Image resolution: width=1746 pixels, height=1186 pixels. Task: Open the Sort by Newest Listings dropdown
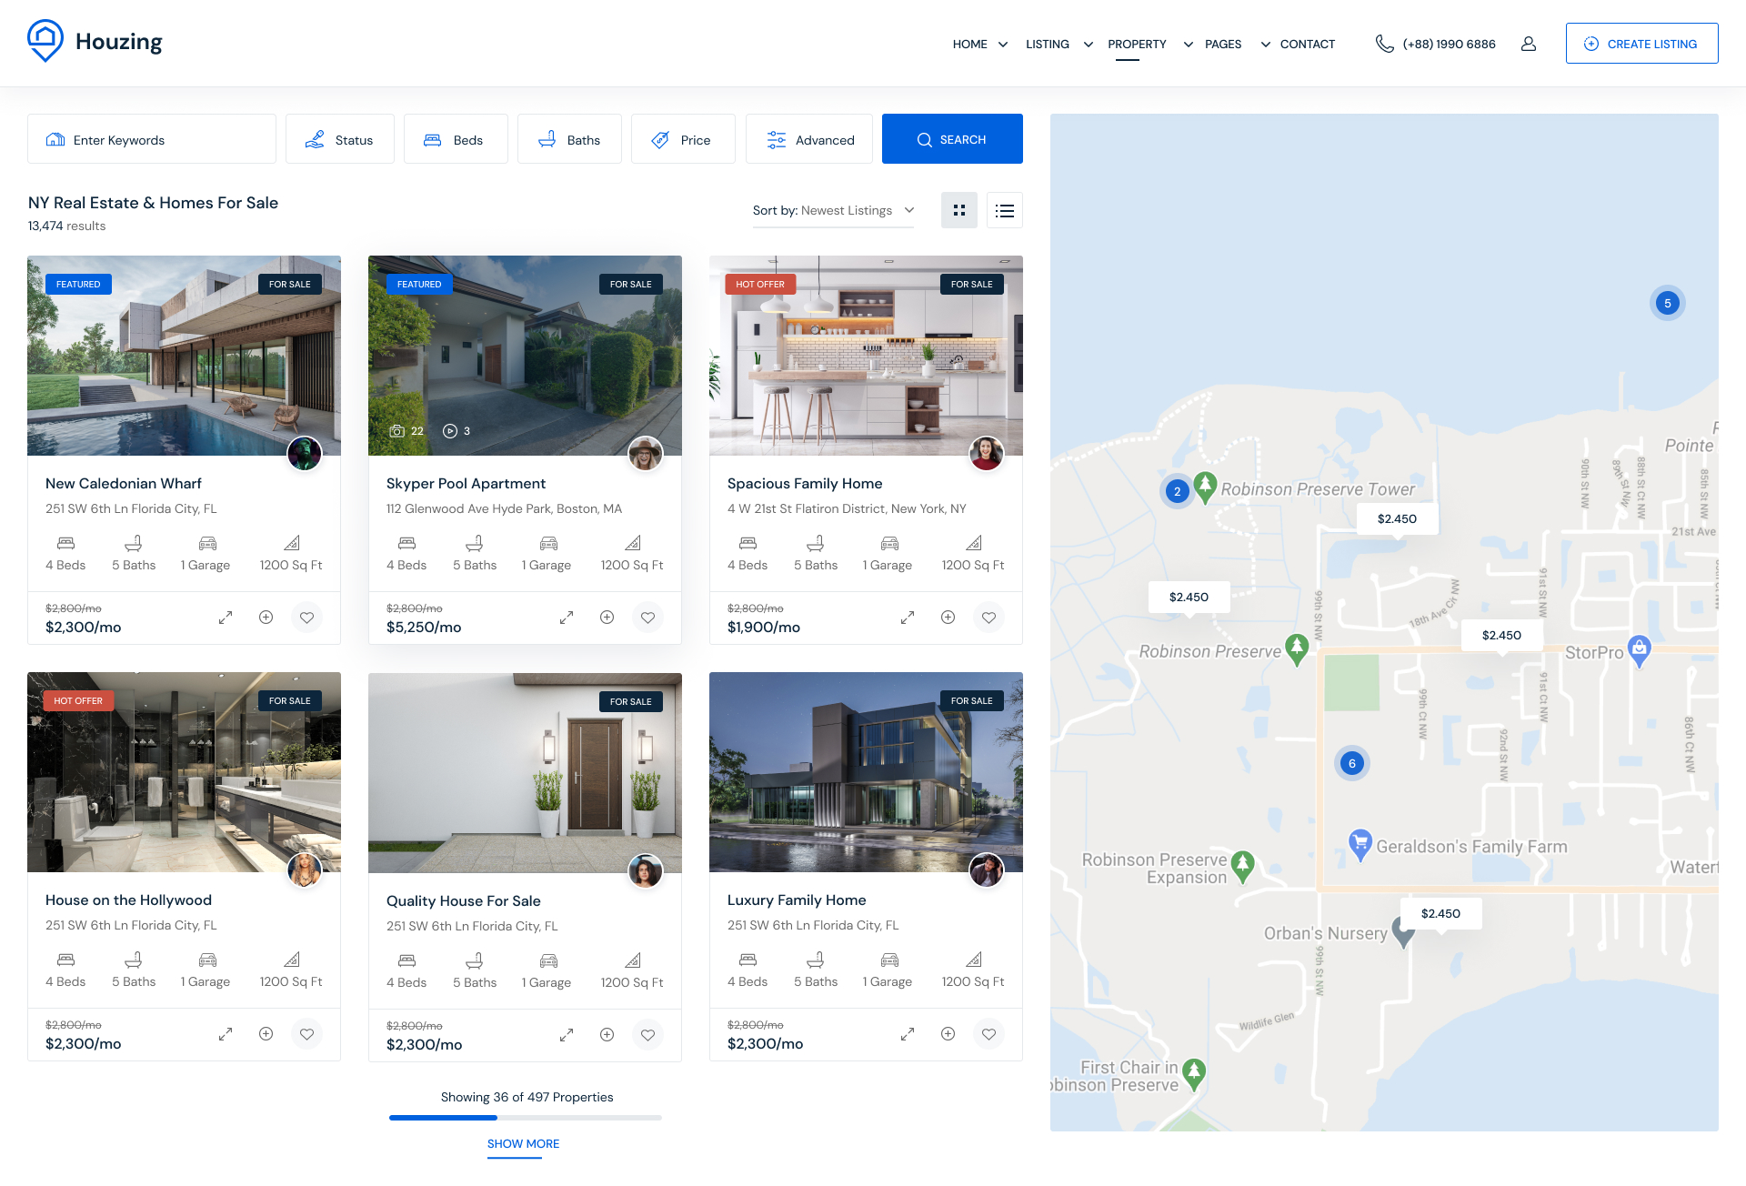pyautogui.click(x=833, y=210)
